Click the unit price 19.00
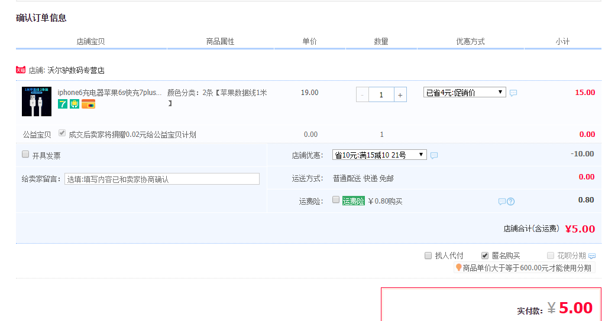Viewport: 605px width, 321px height. [x=309, y=93]
